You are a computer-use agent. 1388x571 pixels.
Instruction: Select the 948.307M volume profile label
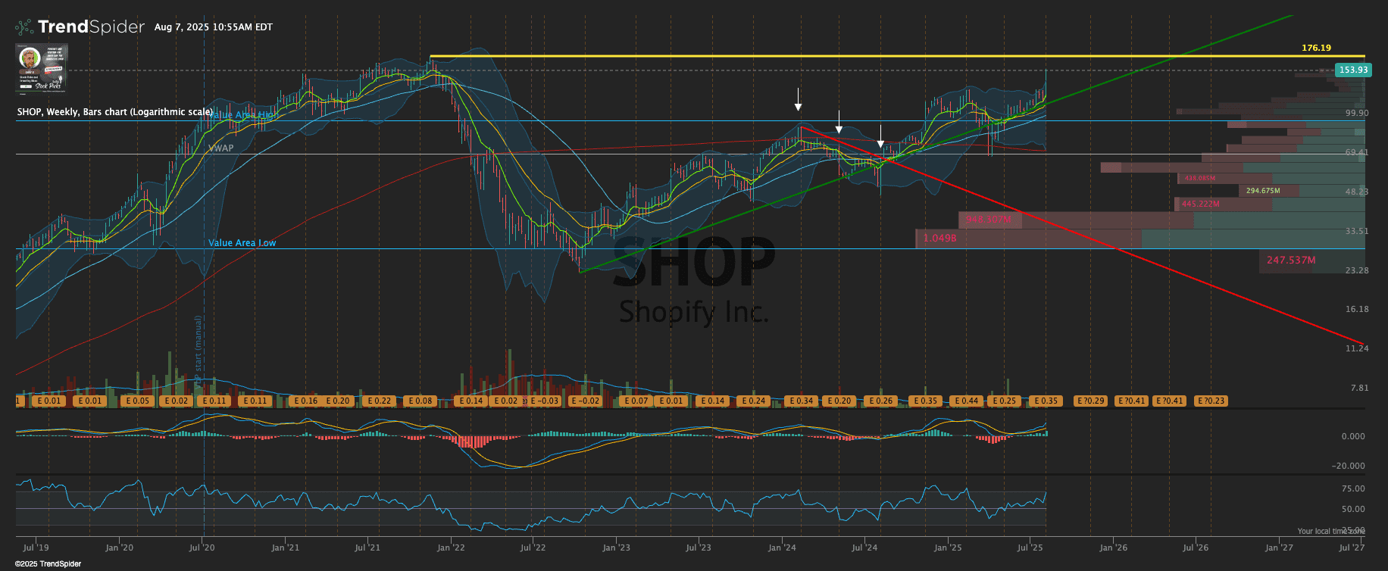[988, 220]
